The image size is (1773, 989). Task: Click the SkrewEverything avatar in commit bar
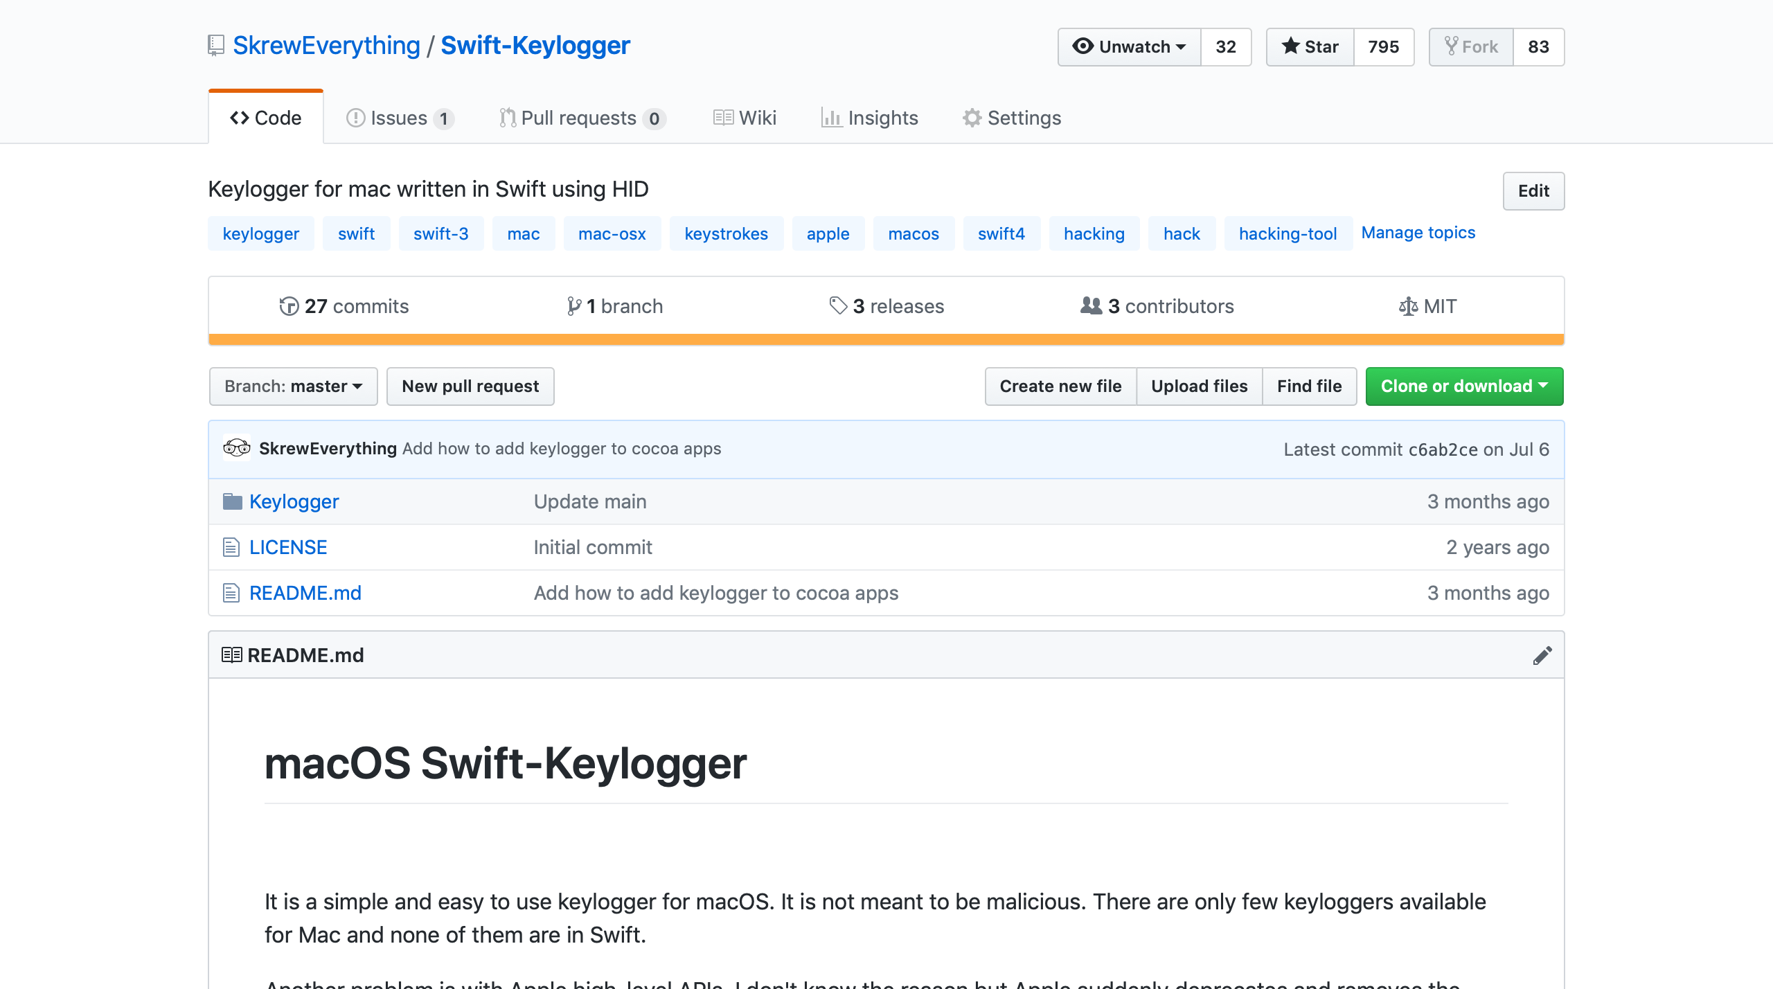[x=237, y=448]
